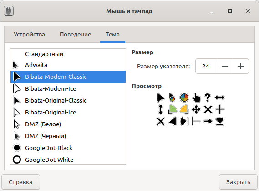
Task: Click the GoogleDot-Black cursor dot icon
Action: 17,148
